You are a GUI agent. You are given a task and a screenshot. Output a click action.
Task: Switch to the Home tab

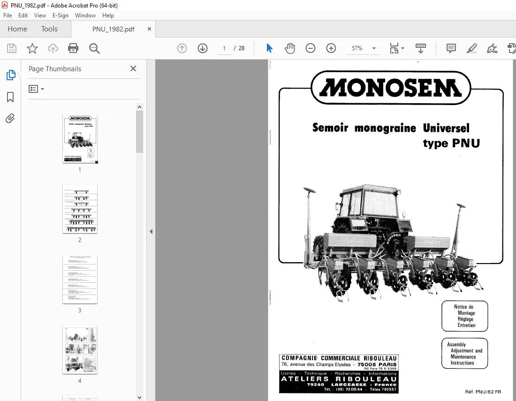pyautogui.click(x=17, y=29)
